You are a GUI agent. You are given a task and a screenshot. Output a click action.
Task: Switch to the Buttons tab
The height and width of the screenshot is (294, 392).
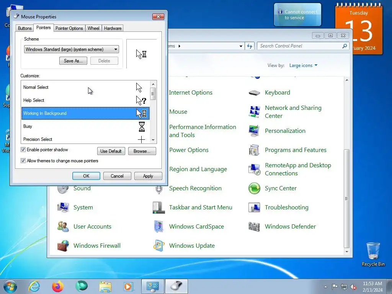tap(25, 28)
